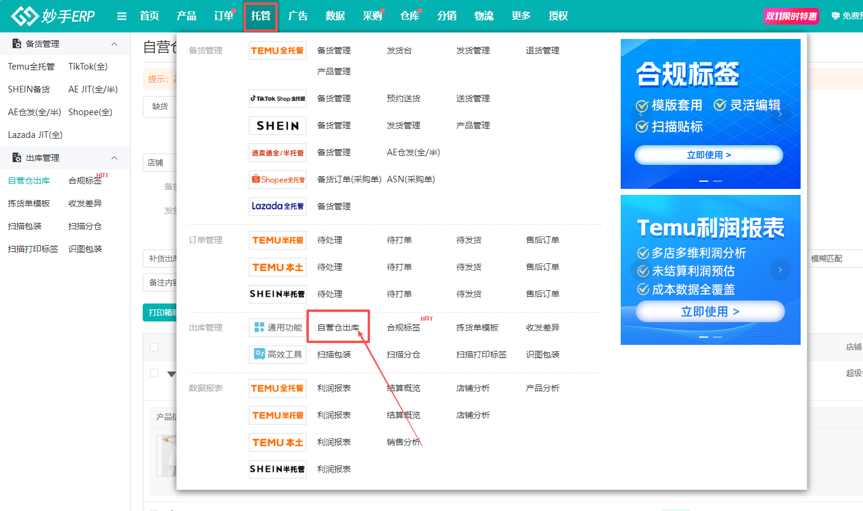
Task: Open the 托管 top menu
Action: coord(260,16)
